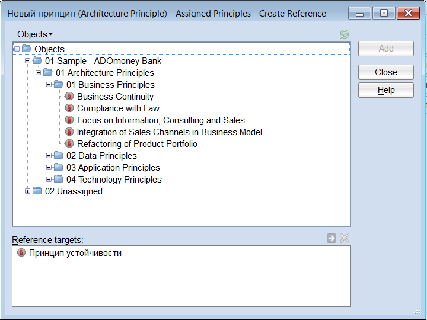Click the 01 Sample - ADOmoney Bank folder icon
The image size is (427, 320).
point(37,60)
